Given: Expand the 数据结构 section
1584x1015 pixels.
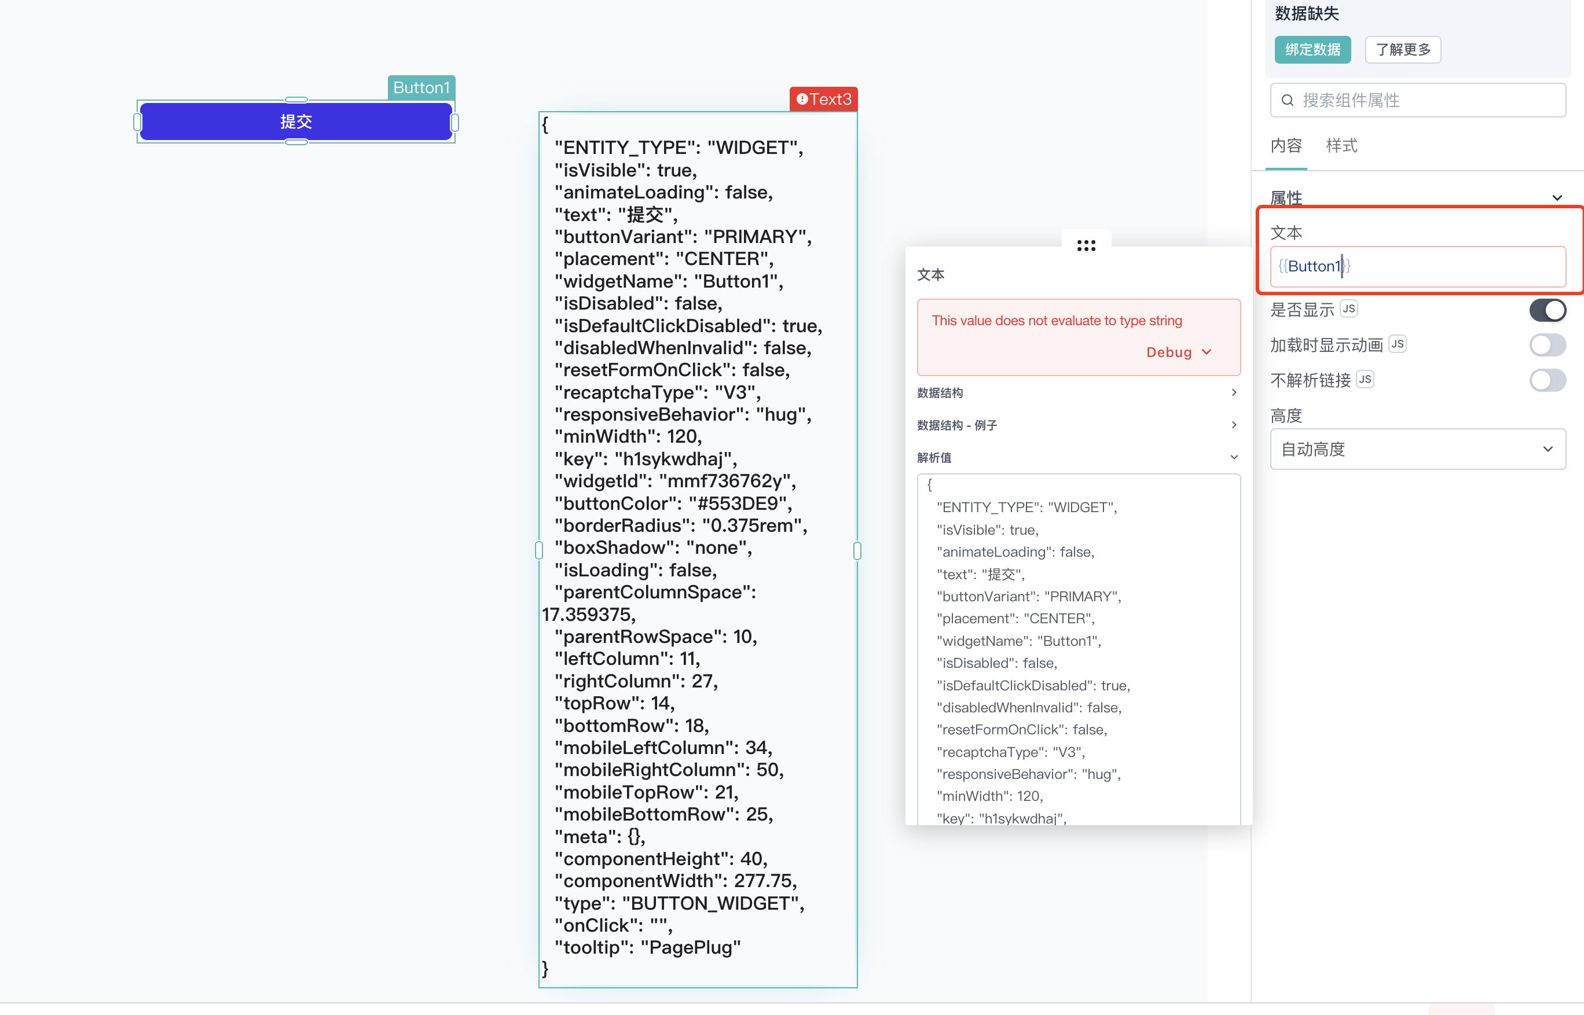Looking at the screenshot, I should (1078, 393).
